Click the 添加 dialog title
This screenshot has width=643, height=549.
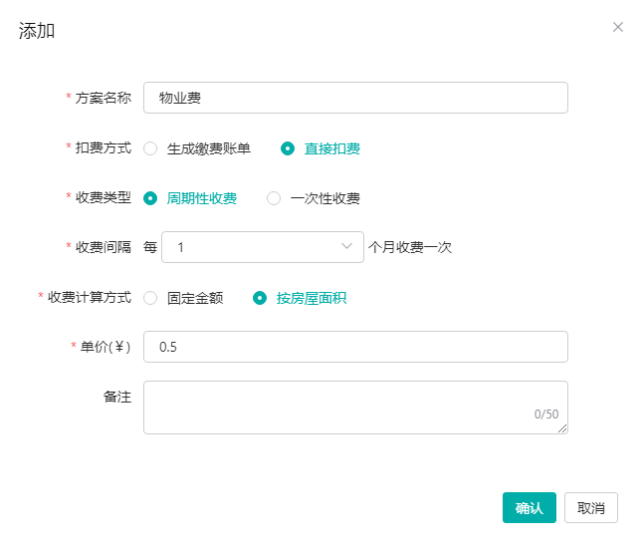point(37,31)
